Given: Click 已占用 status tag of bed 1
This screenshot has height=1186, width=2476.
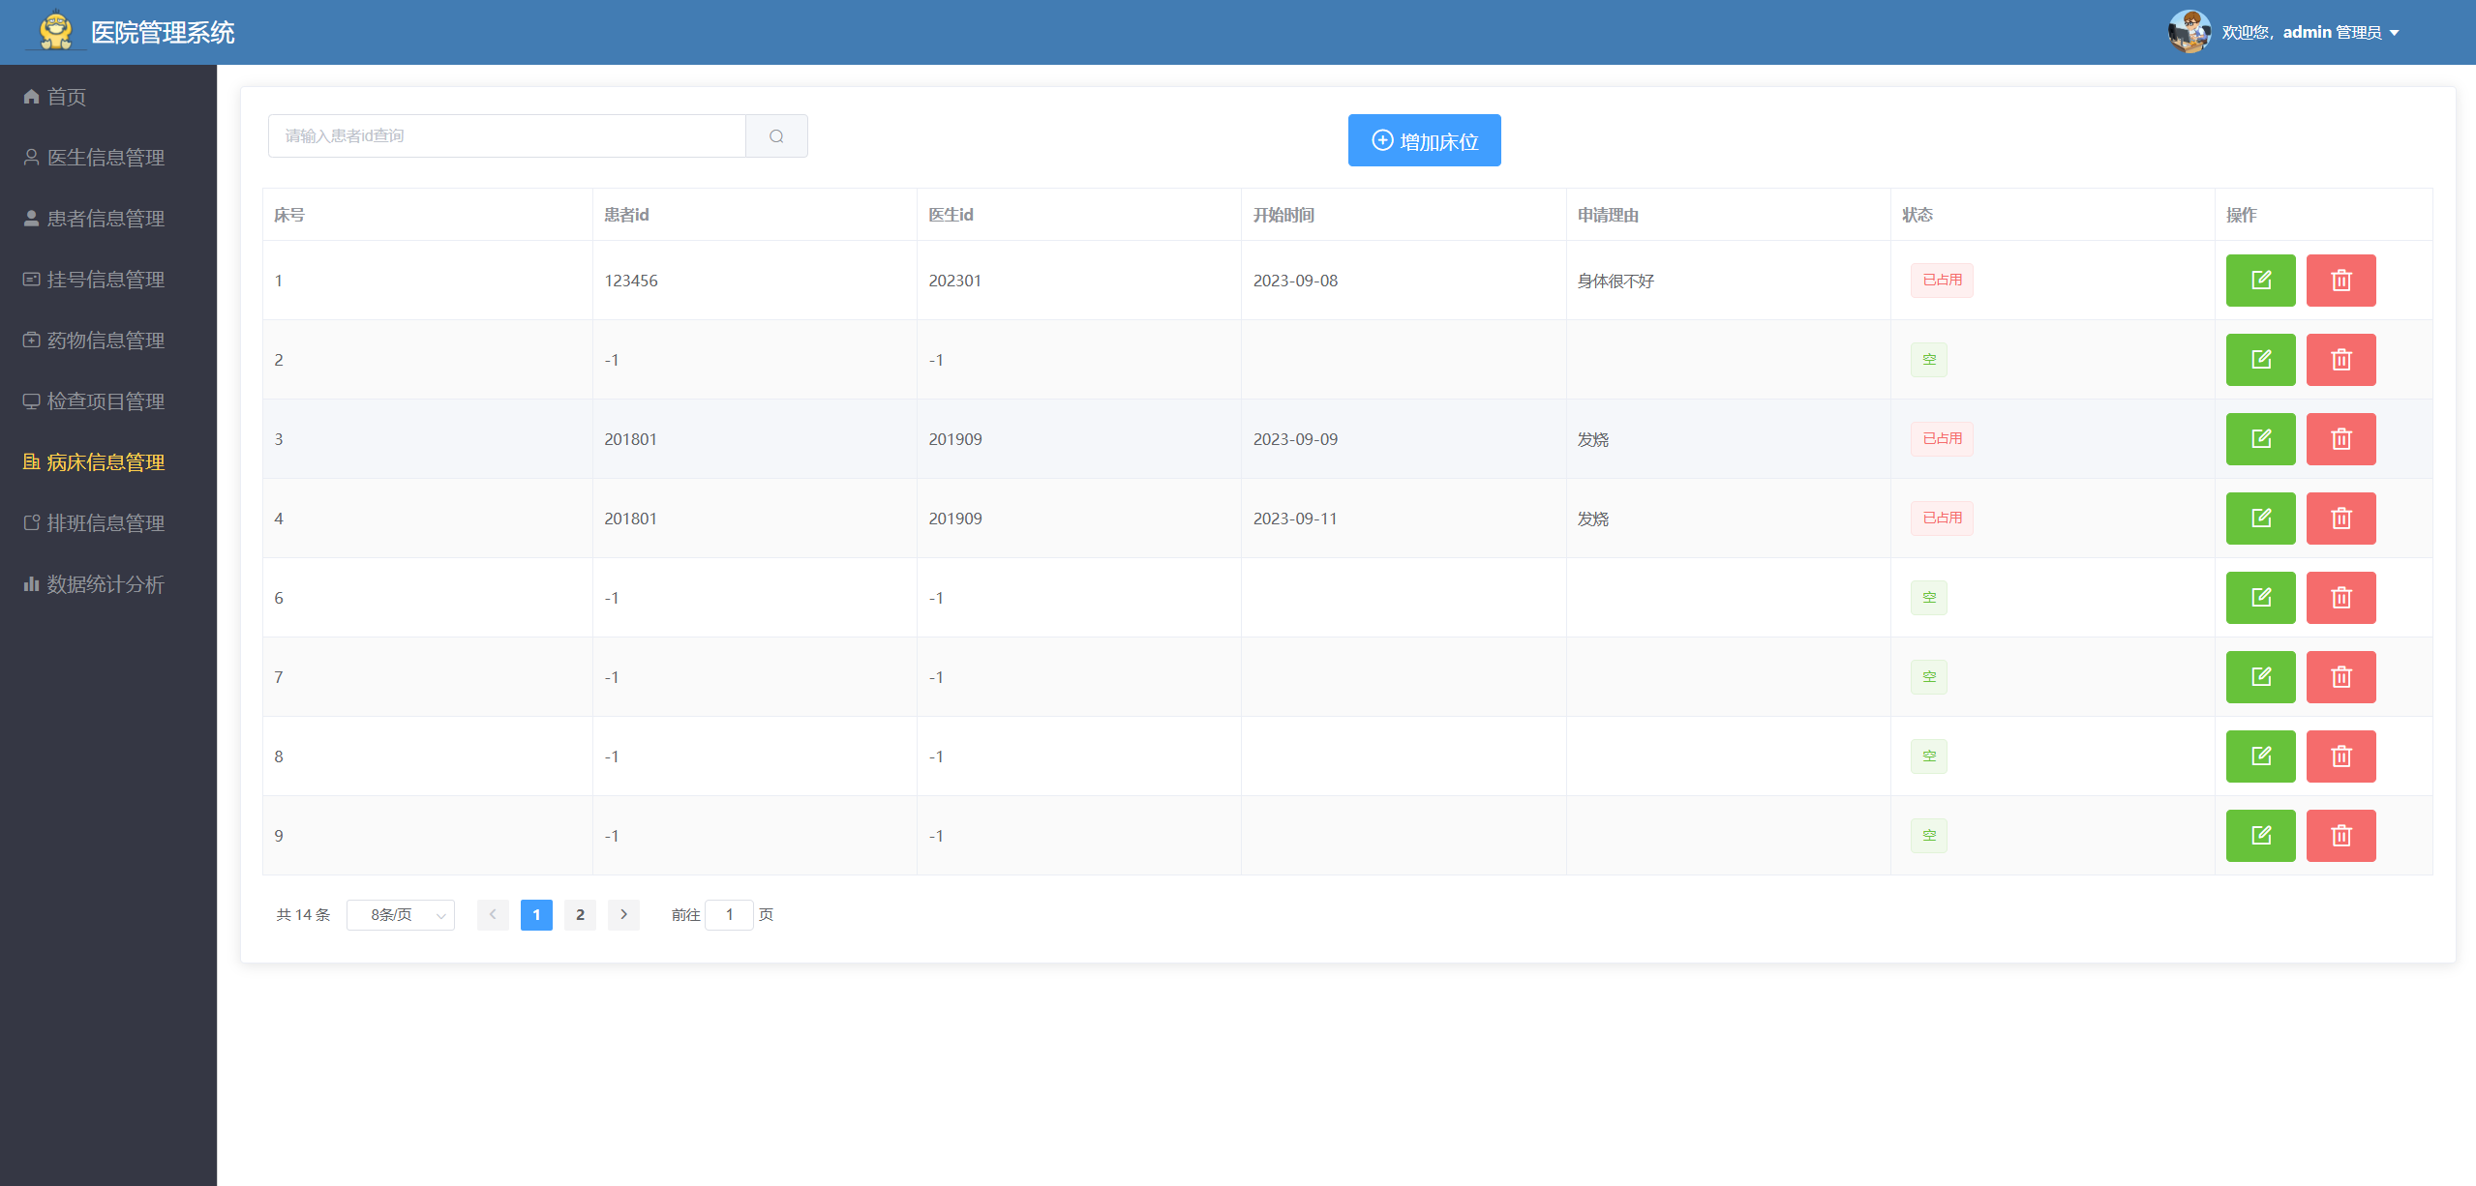Looking at the screenshot, I should tap(1942, 281).
